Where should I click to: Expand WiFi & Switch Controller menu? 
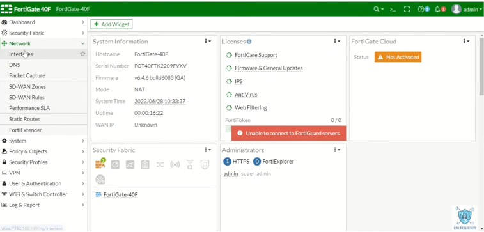pyautogui.click(x=43, y=194)
